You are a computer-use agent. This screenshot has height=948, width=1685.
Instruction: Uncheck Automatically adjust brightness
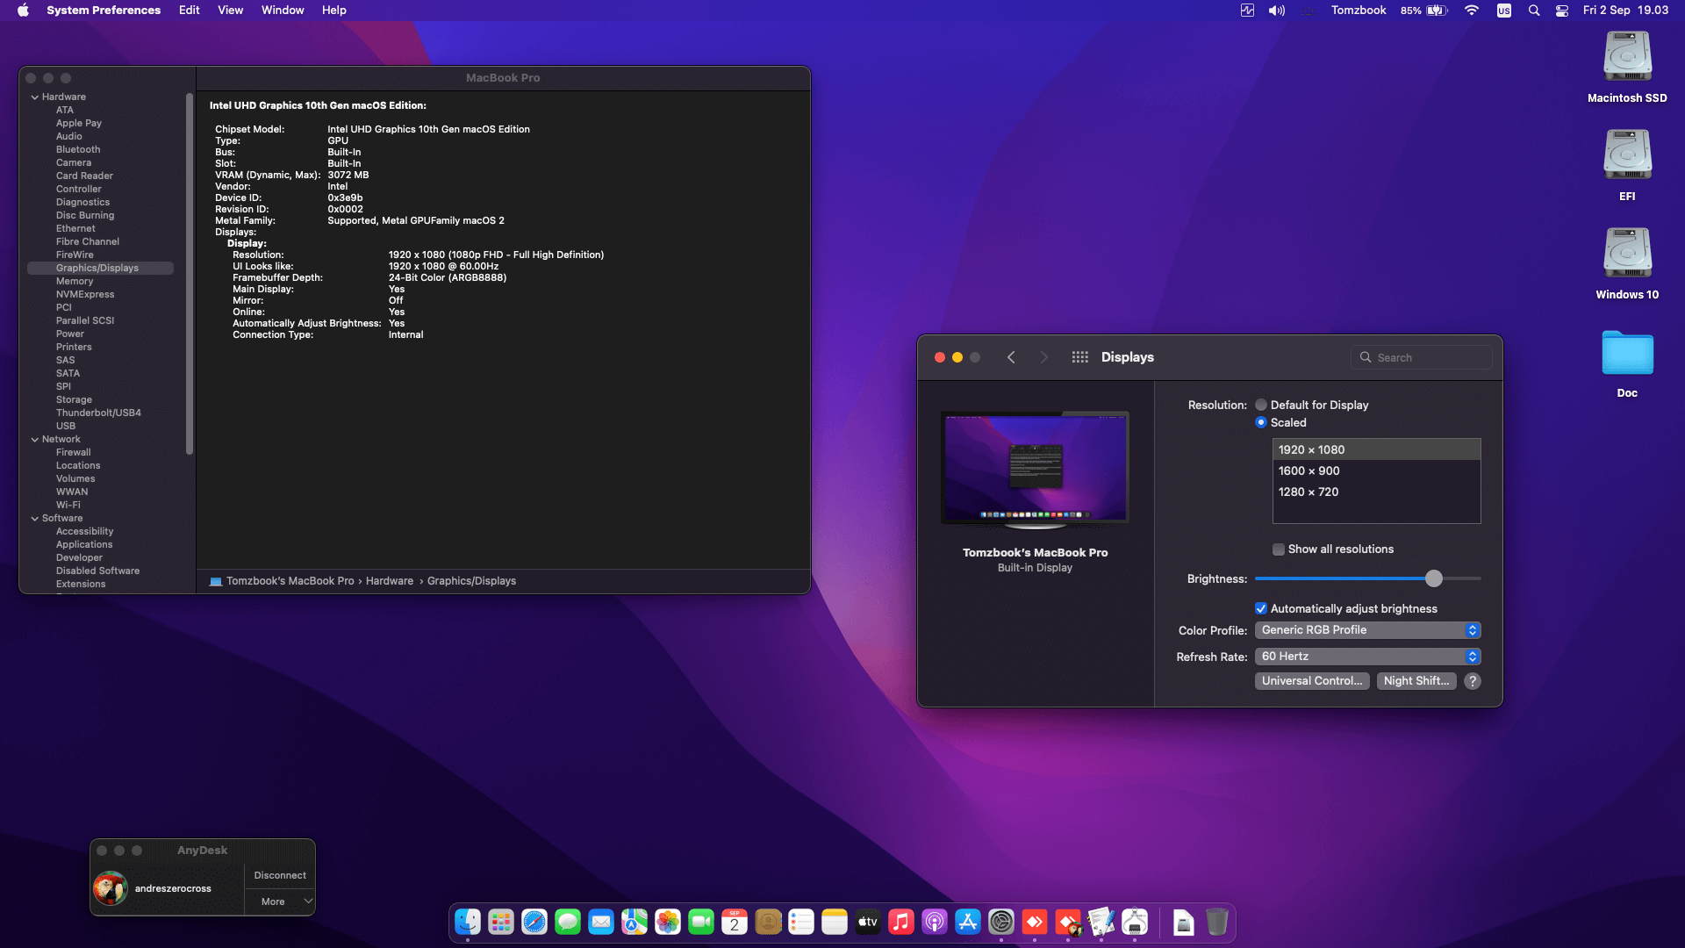pos(1261,609)
